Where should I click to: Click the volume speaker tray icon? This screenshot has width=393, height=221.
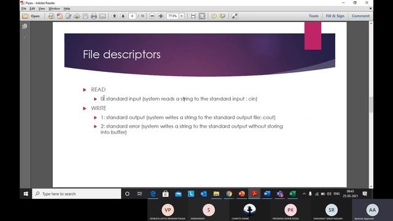coord(329,194)
